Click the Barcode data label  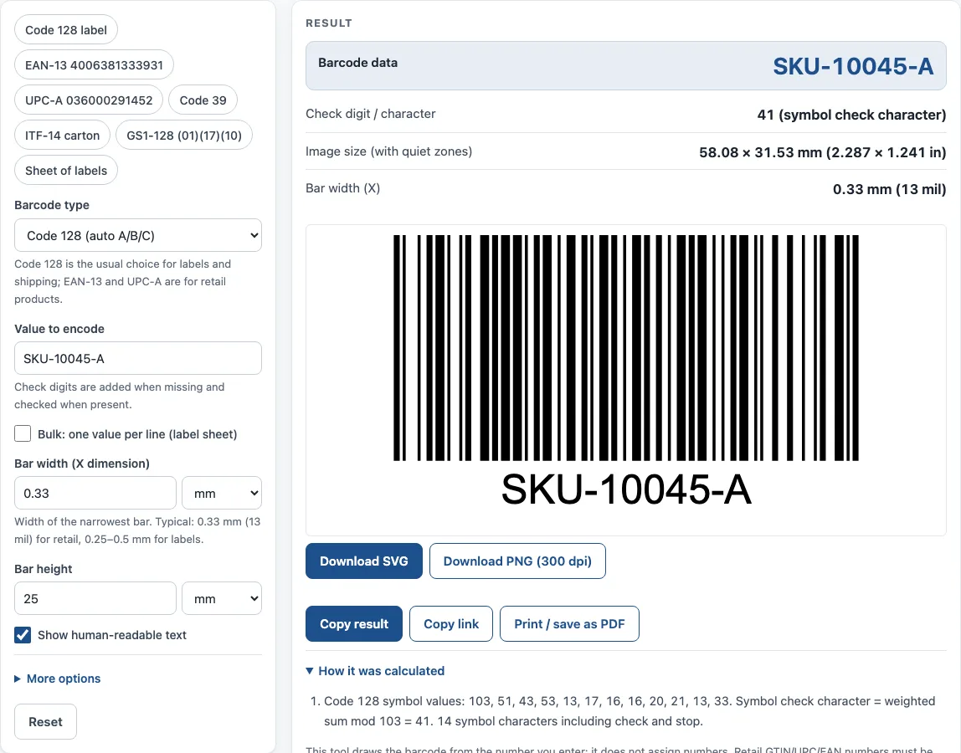coord(357,63)
